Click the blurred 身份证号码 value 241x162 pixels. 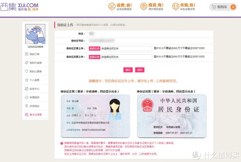tap(102, 40)
